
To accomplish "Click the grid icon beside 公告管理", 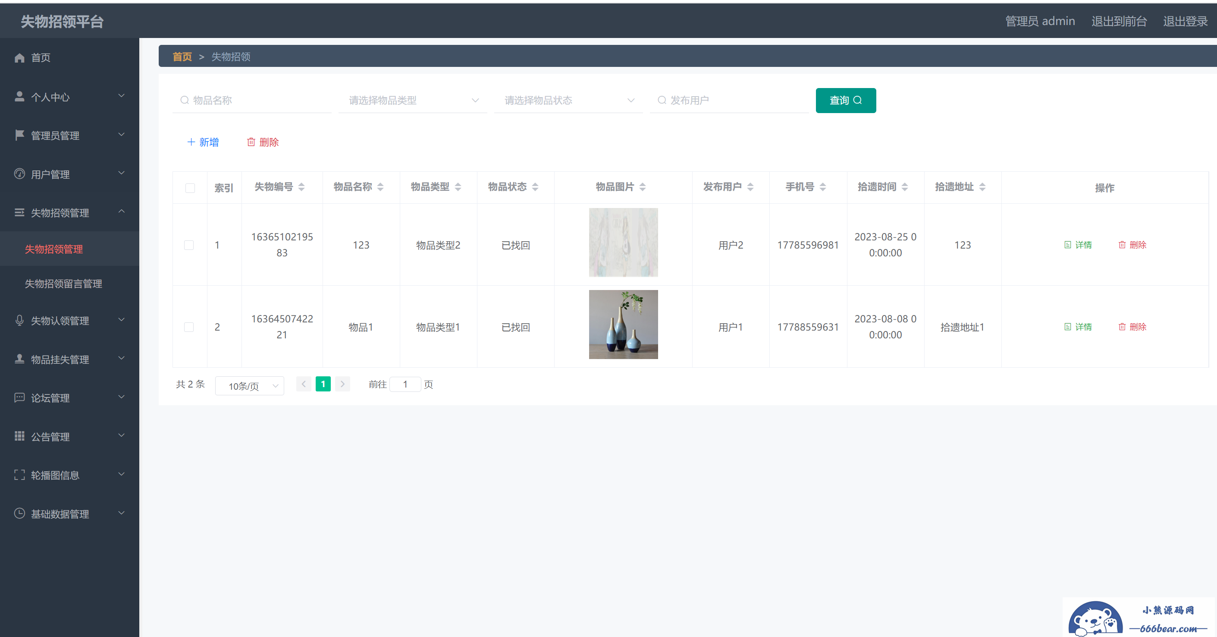I will pyautogui.click(x=19, y=436).
